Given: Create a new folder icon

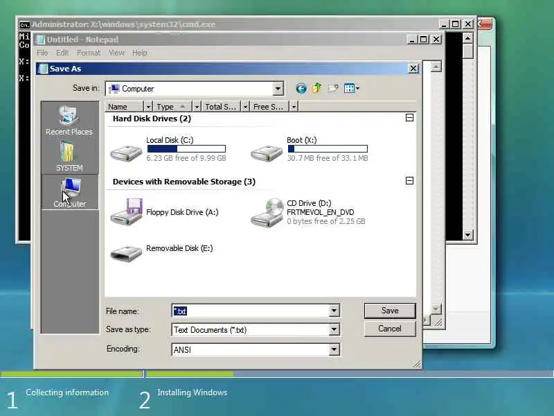Looking at the screenshot, I should coord(333,88).
